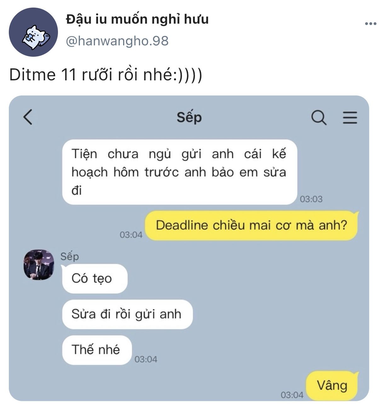Open the profile name Đậu iu muốn nghỉ hưu

(137, 19)
